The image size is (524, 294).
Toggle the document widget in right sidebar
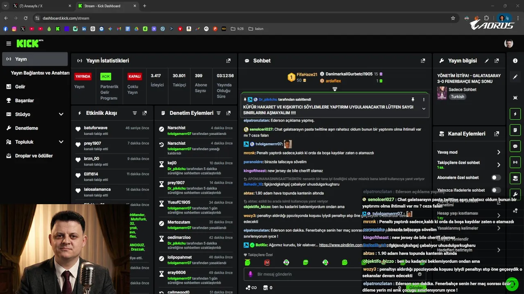point(515,130)
